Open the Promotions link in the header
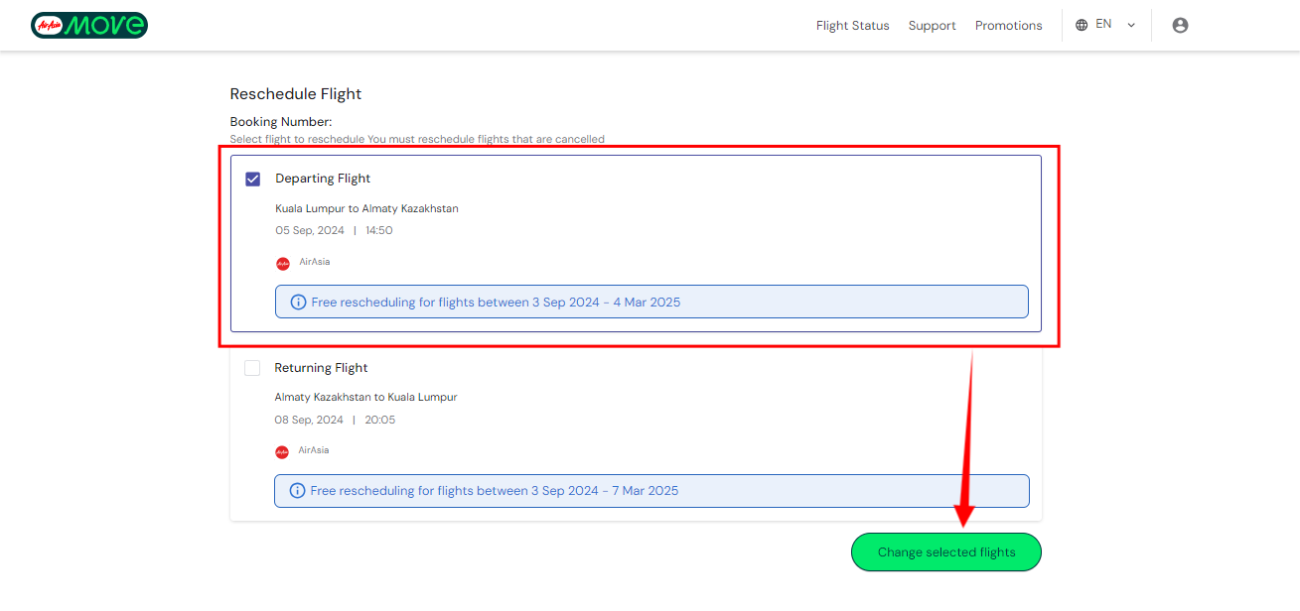Screen dimensions: 1300x611 [x=1008, y=26]
